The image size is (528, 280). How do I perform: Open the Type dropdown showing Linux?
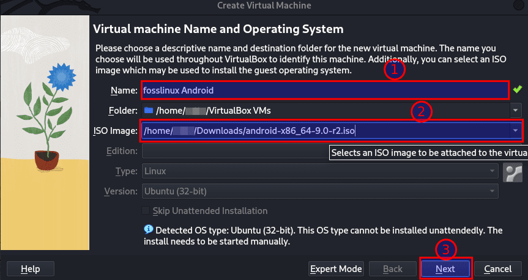[x=320, y=171]
